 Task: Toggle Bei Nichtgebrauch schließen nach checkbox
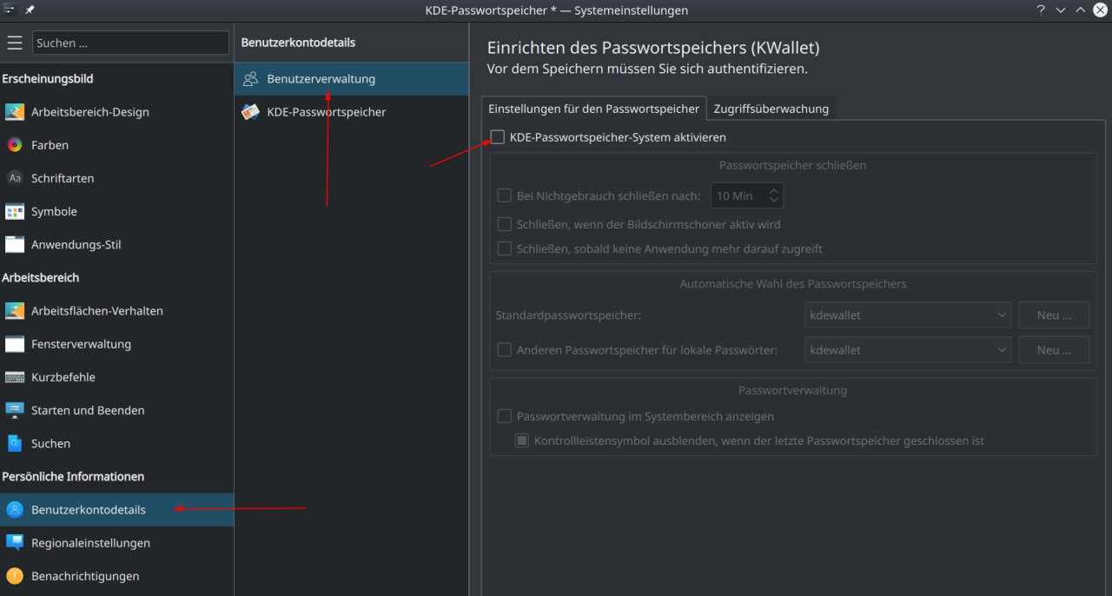(504, 195)
